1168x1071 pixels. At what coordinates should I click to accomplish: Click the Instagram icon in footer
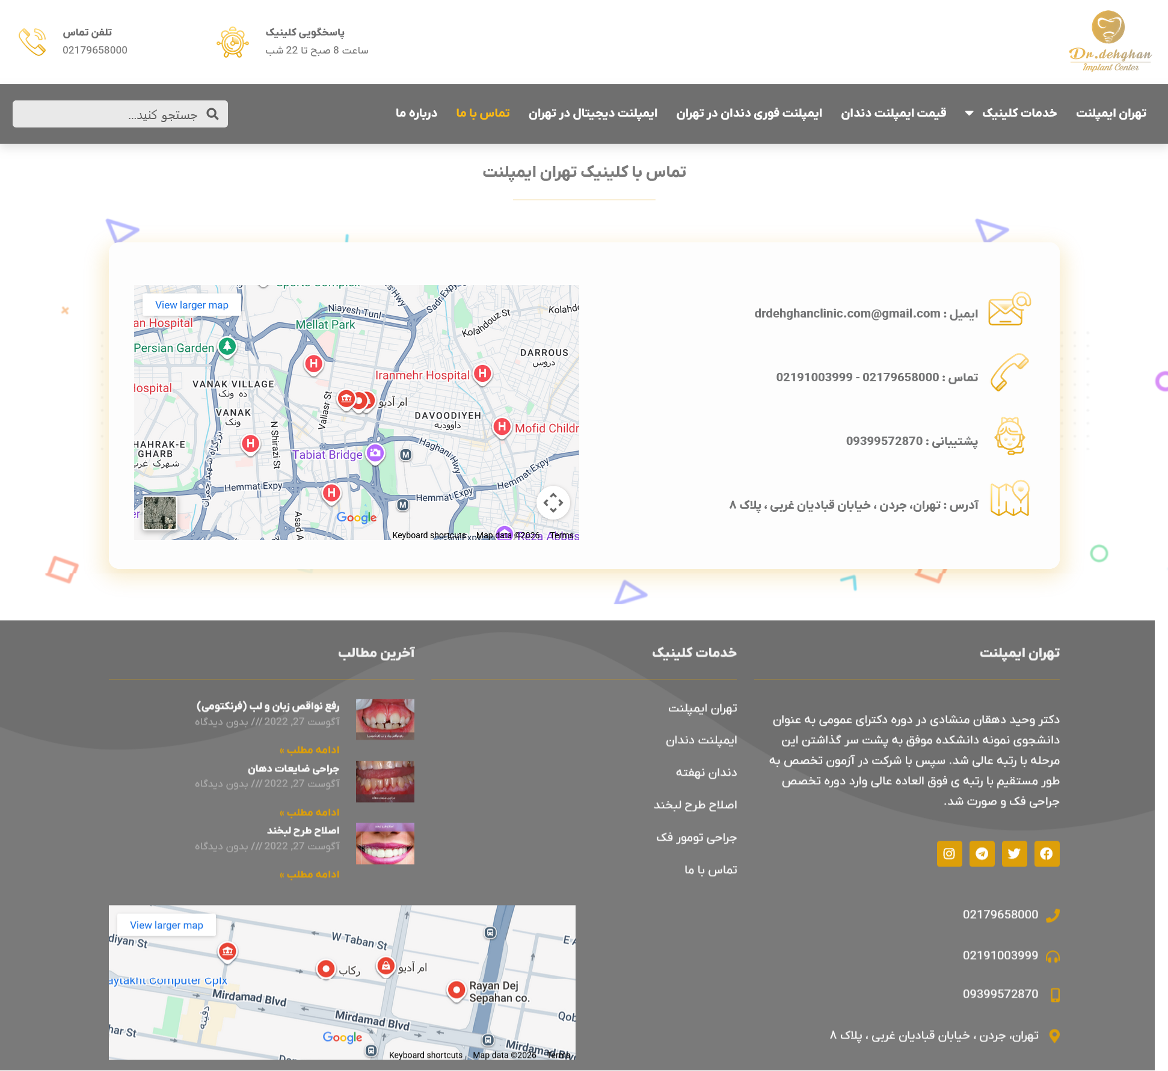tap(949, 853)
